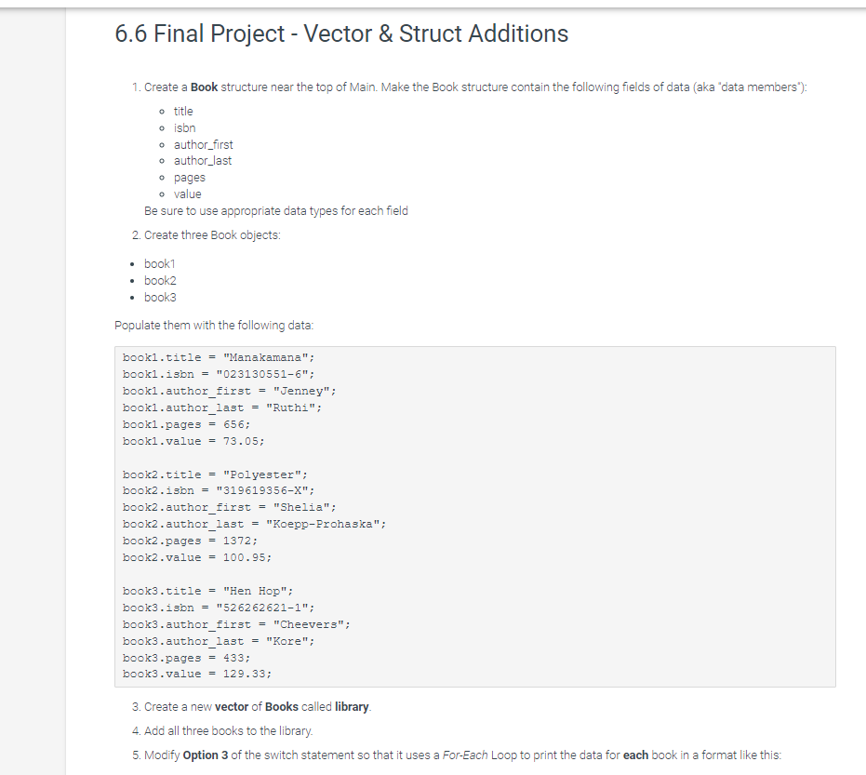Click the bold Option 3 text in step 5

206,755
